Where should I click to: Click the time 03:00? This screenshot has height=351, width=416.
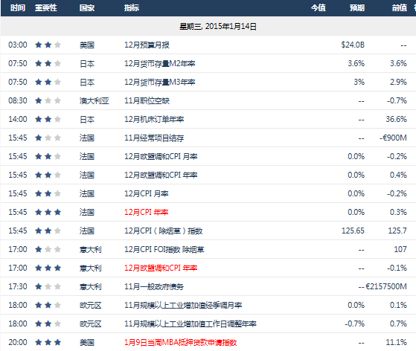click(x=18, y=45)
